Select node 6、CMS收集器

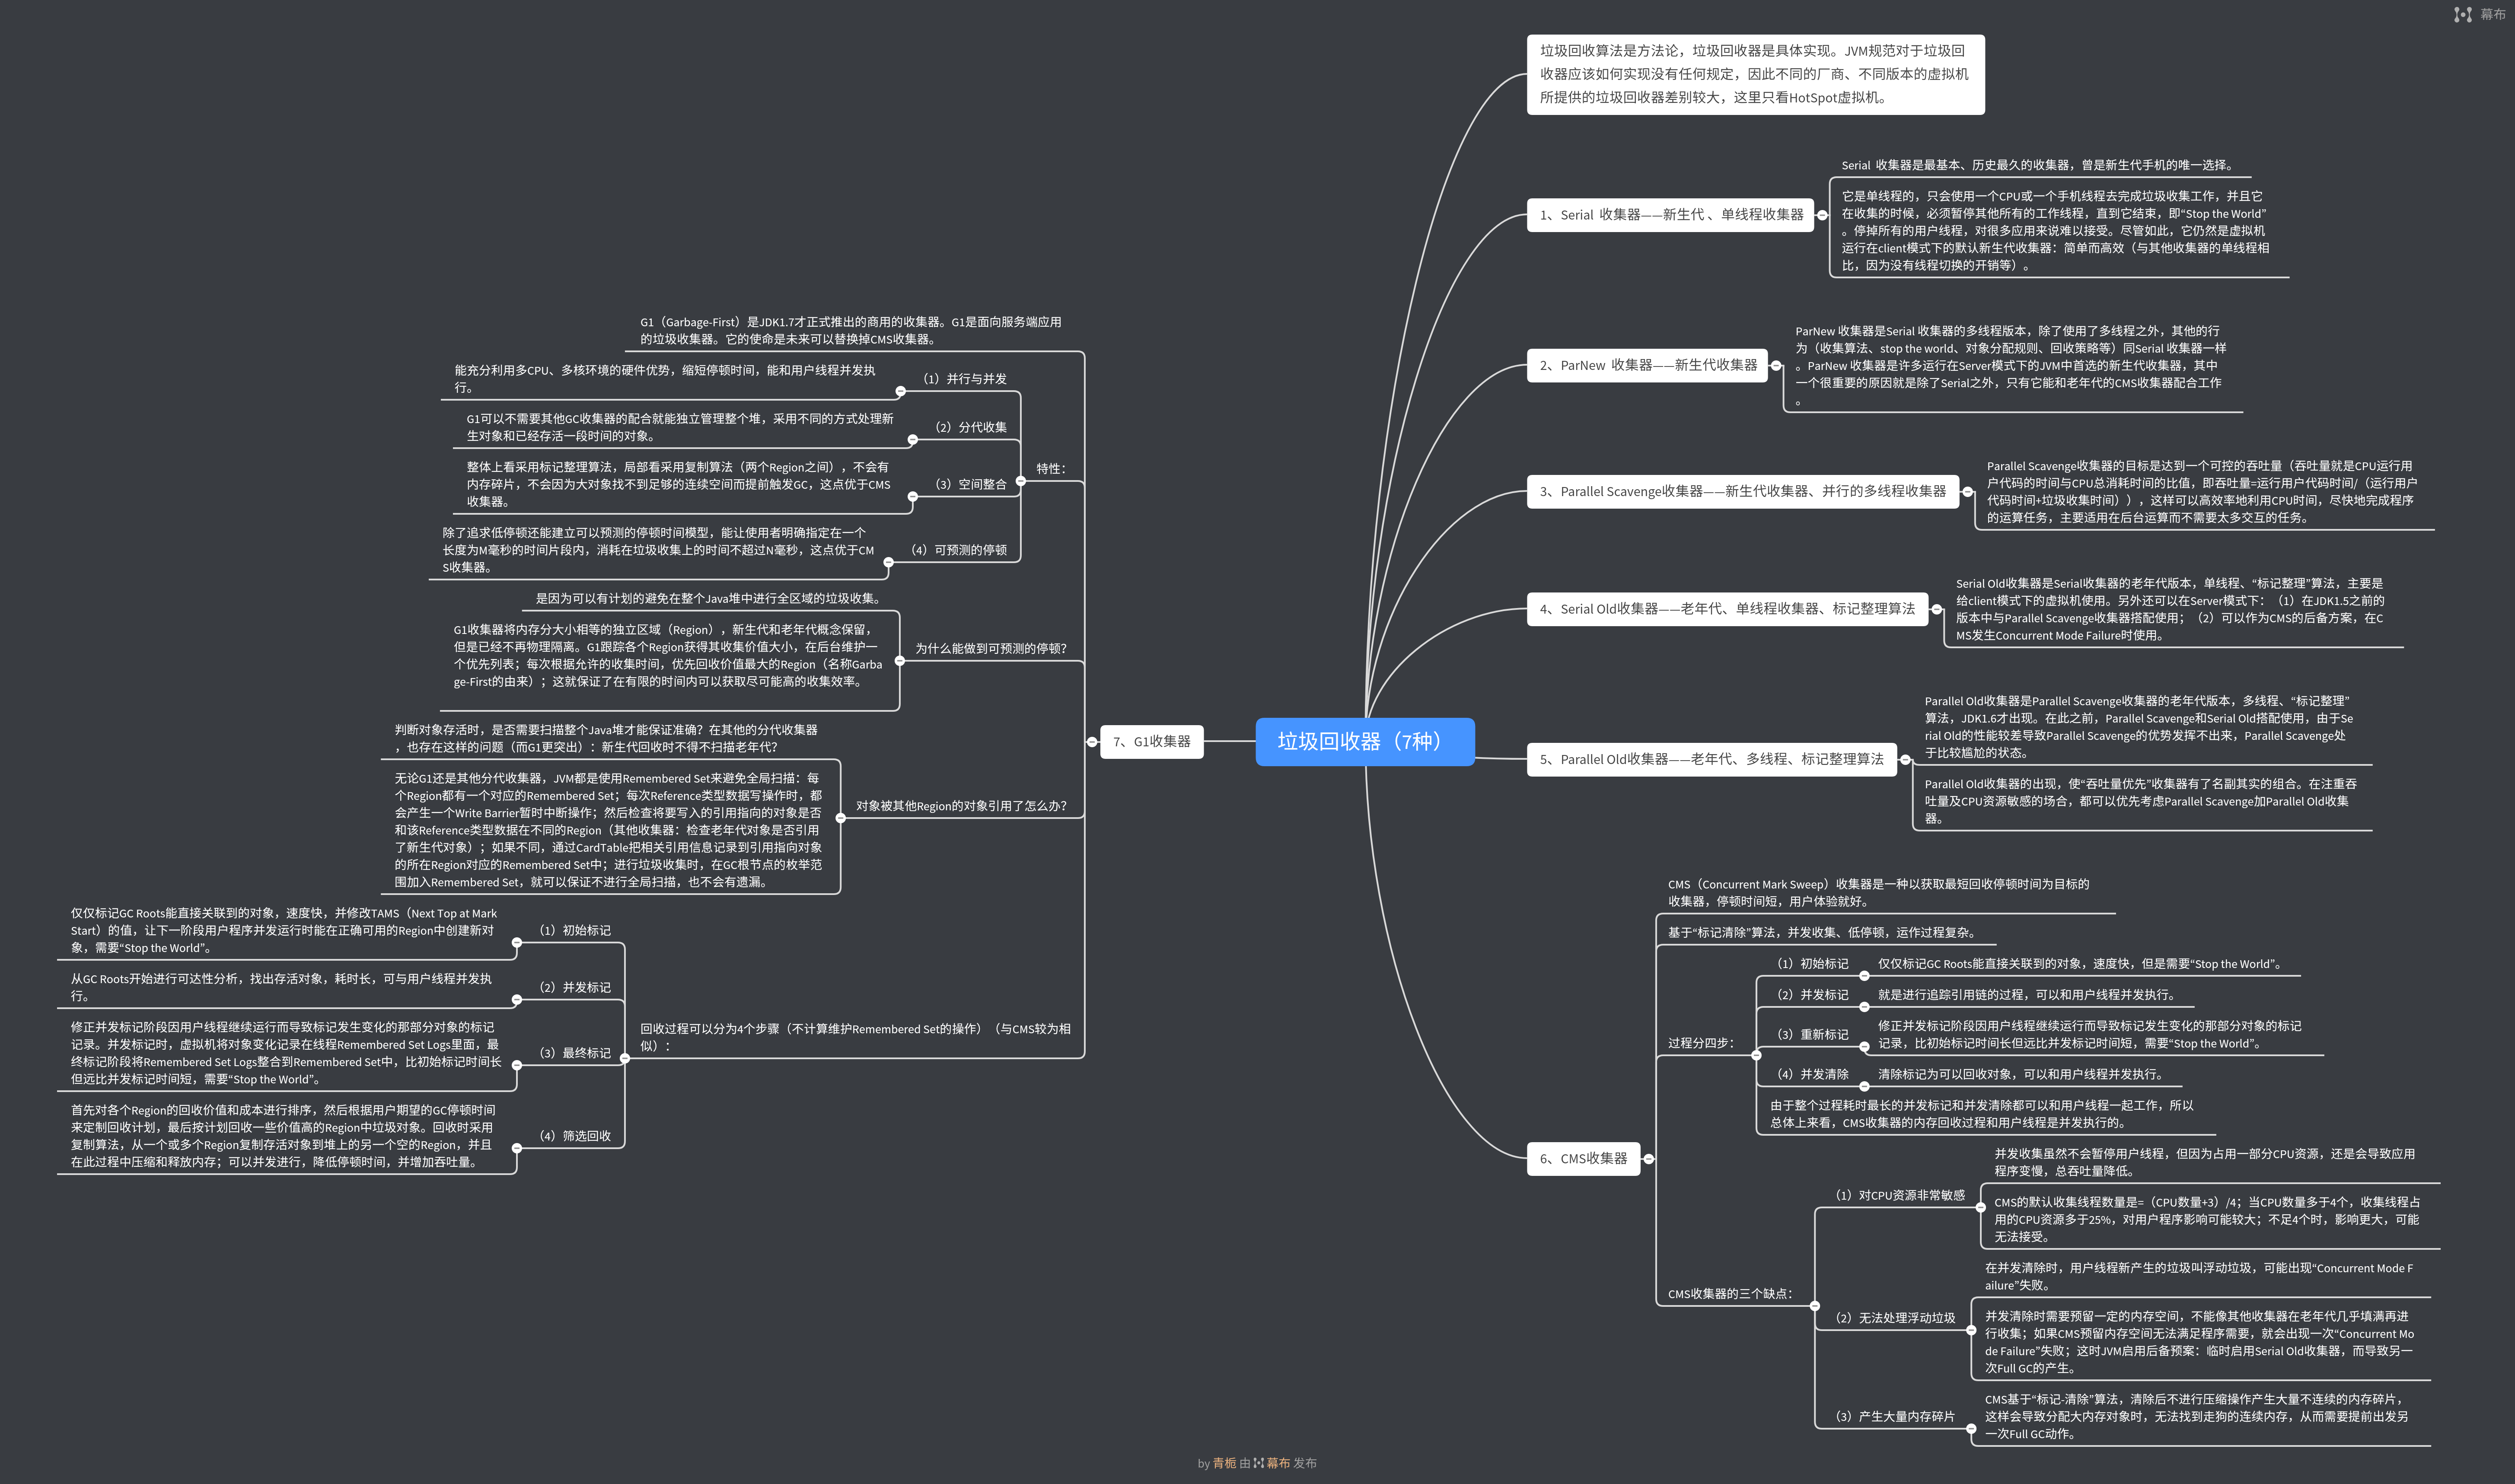pos(1583,1159)
